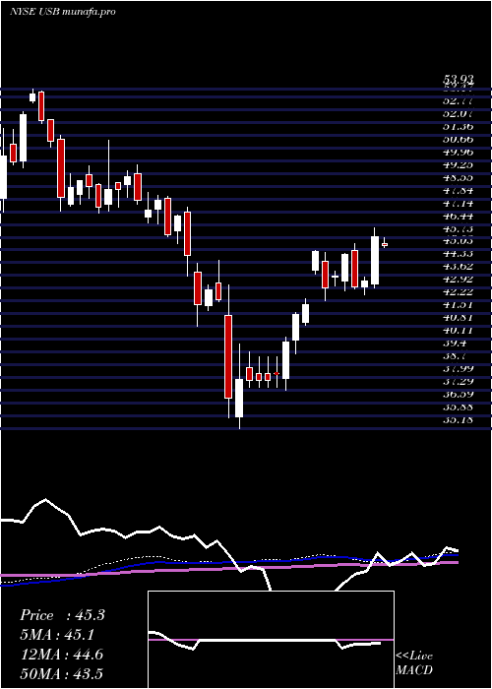The height and width of the screenshot is (689, 492).
Task: Select the 52.07 price axis label
Action: pos(459,114)
